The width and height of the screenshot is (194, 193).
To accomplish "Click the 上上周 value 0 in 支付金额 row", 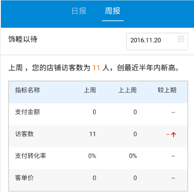I will tap(135, 112).
